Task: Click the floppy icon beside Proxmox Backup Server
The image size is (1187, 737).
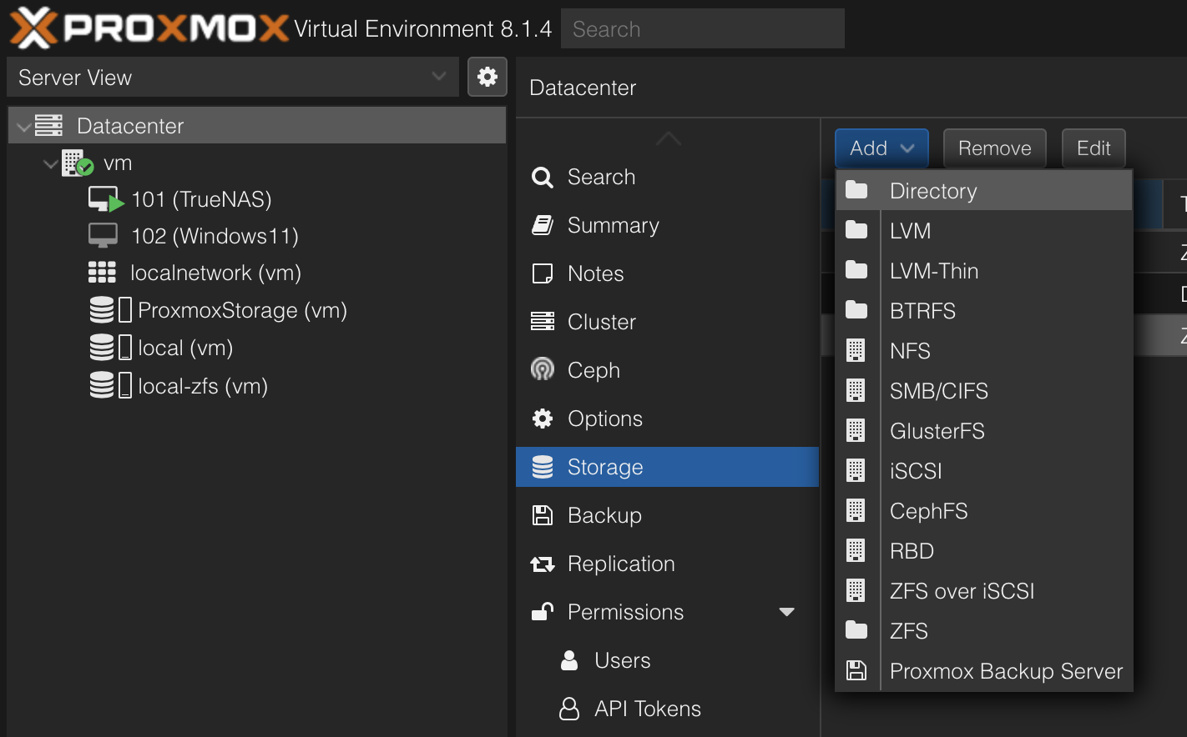Action: pyautogui.click(x=856, y=670)
